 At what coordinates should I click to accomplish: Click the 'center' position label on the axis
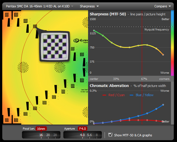pos(94,79)
